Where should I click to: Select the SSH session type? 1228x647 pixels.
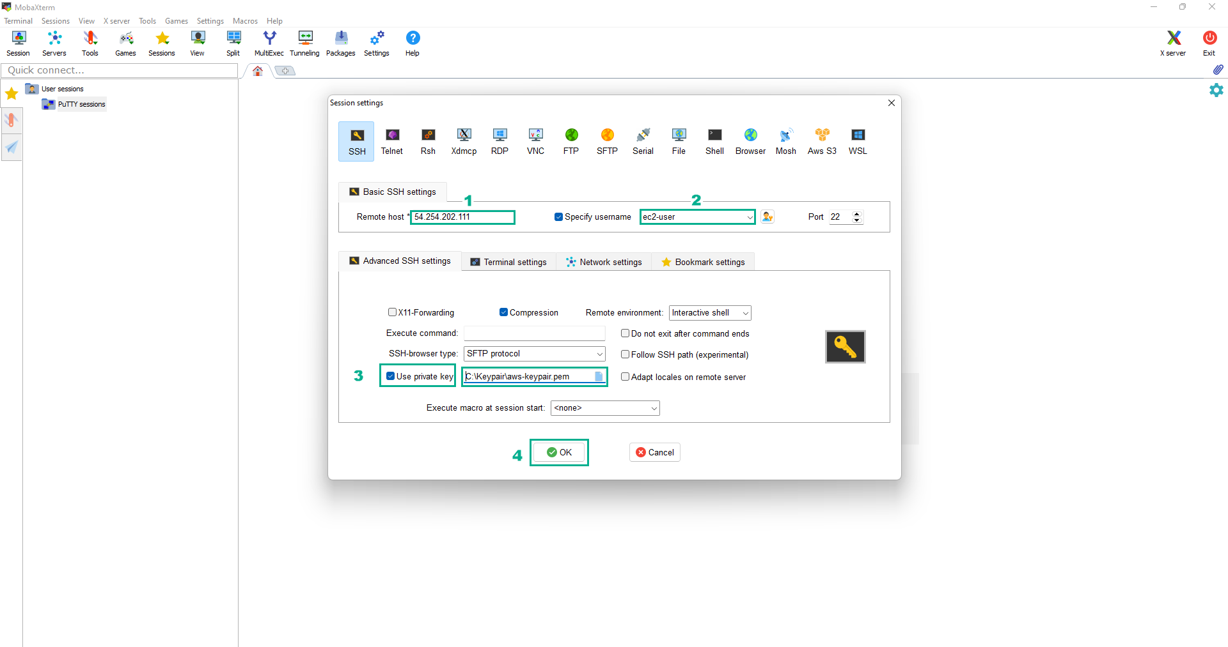click(357, 142)
